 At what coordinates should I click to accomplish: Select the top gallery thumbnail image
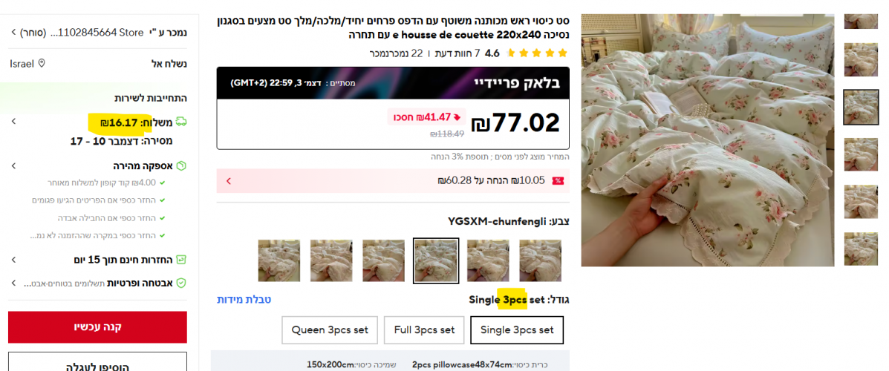(861, 21)
